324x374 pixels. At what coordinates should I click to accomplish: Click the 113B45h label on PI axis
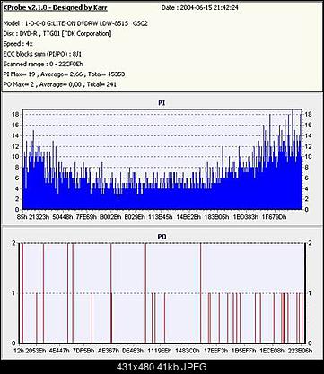point(161,217)
